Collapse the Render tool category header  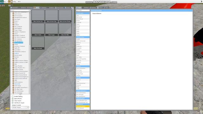pyautogui.click(x=83, y=78)
